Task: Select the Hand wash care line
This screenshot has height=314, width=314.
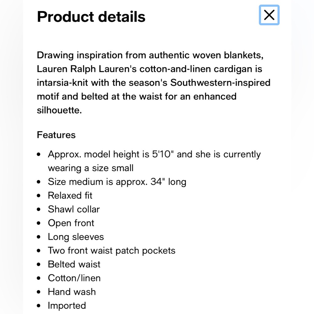Action: coord(72,292)
